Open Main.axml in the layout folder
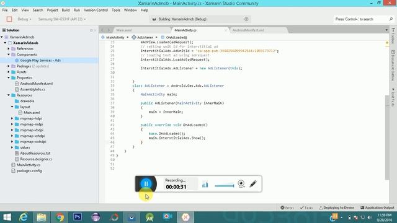The width and height of the screenshot is (397, 223). (x=32, y=113)
